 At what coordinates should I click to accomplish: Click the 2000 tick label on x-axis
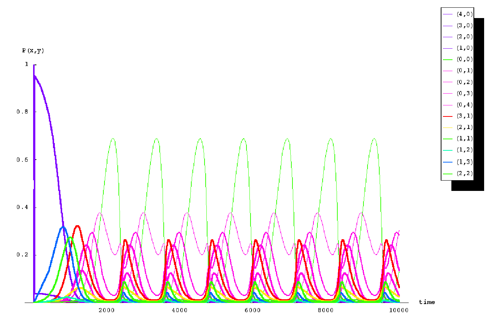107,310
